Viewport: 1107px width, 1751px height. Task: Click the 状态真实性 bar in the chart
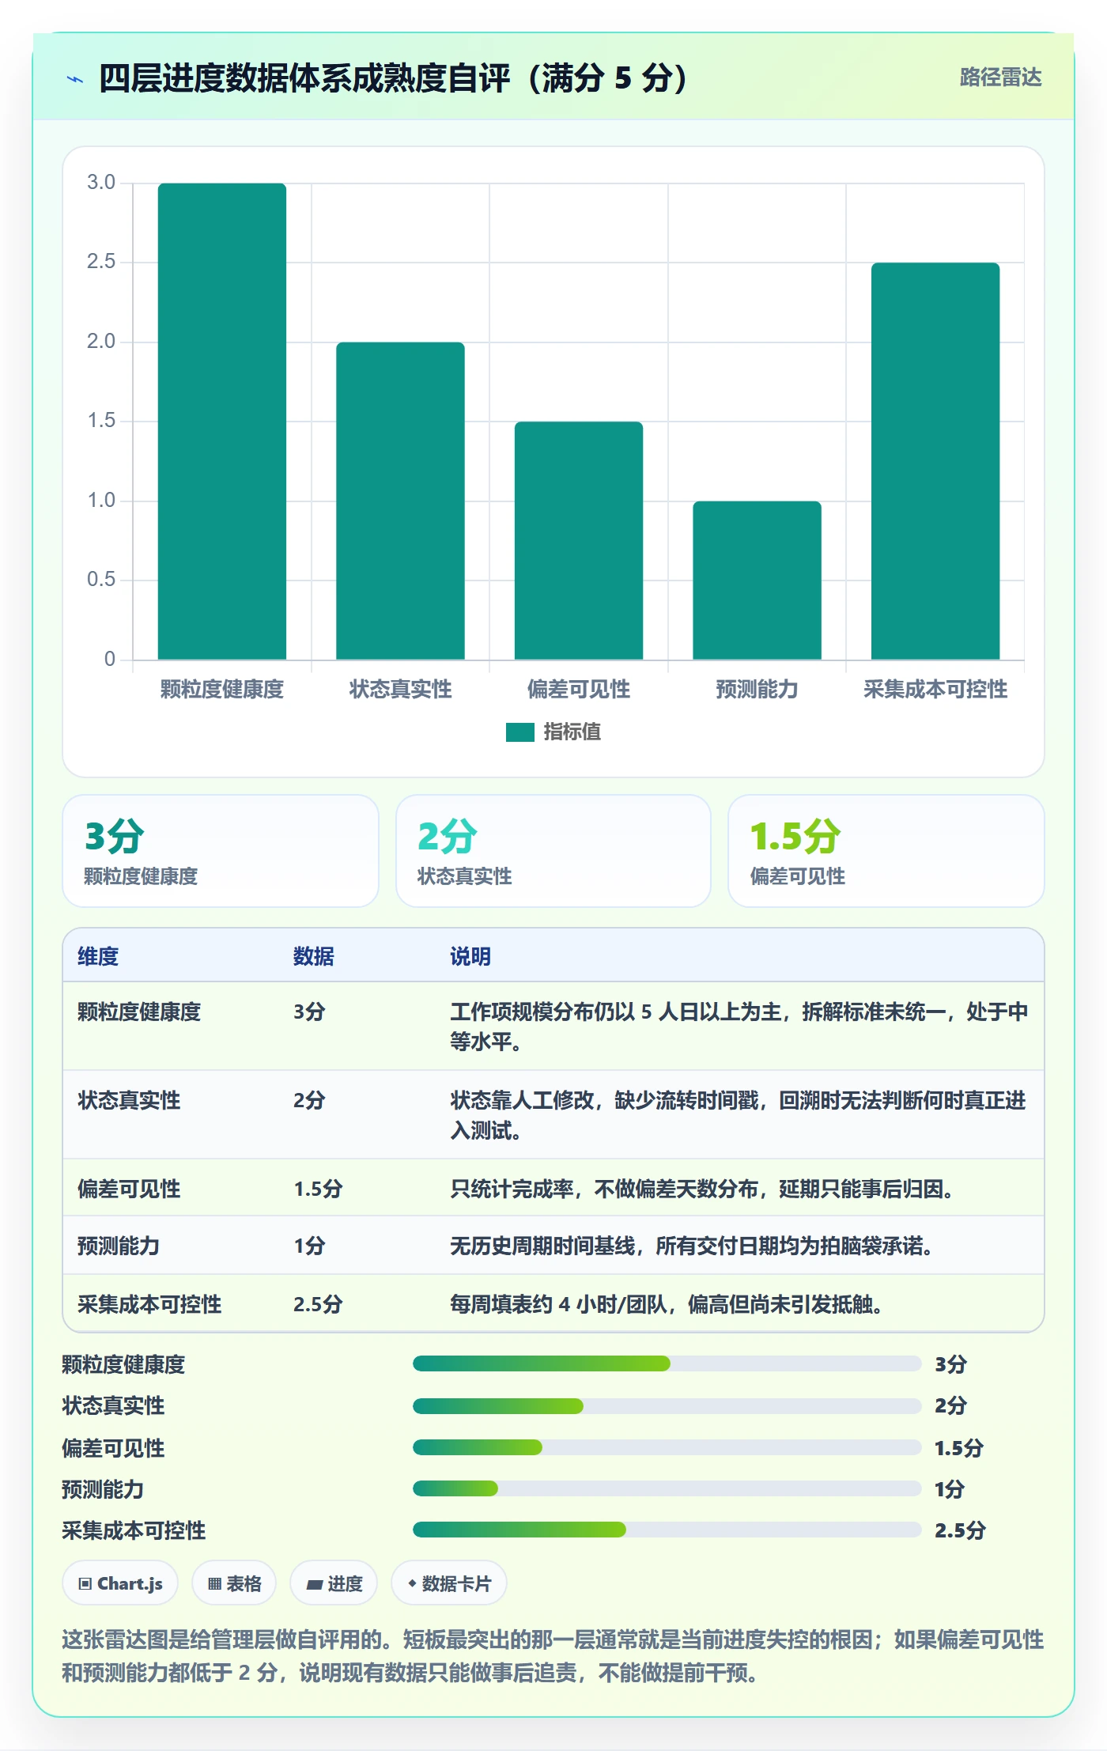pyautogui.click(x=400, y=501)
